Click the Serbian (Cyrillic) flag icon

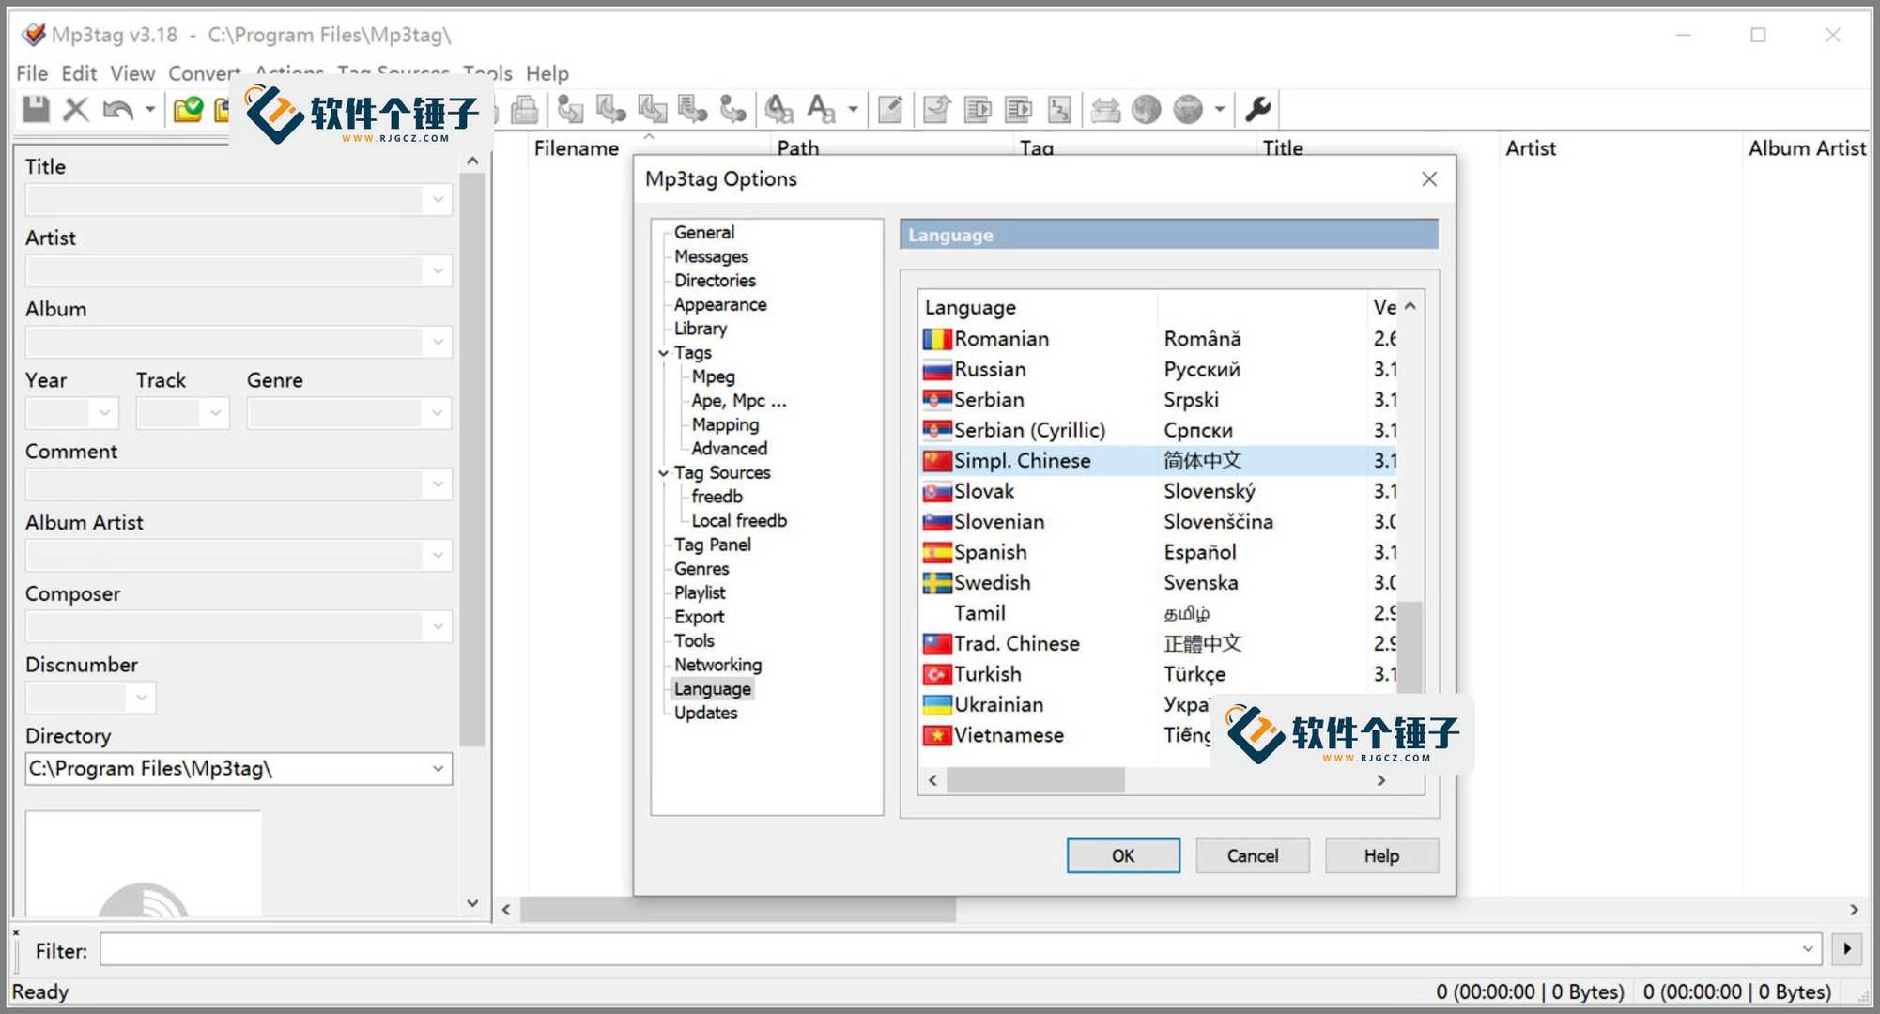[936, 430]
